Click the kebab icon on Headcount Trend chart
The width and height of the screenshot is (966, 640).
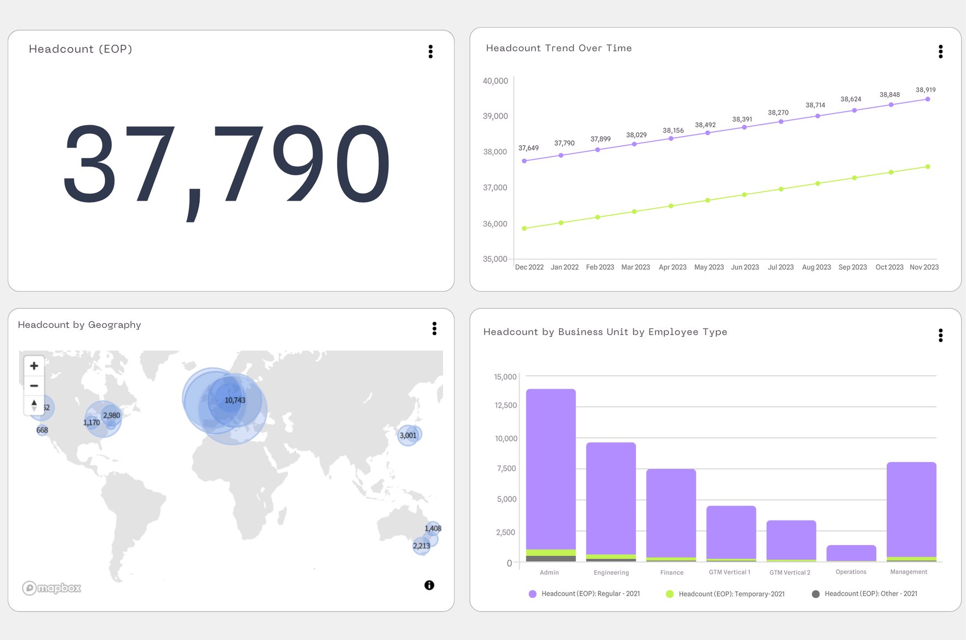click(x=941, y=51)
